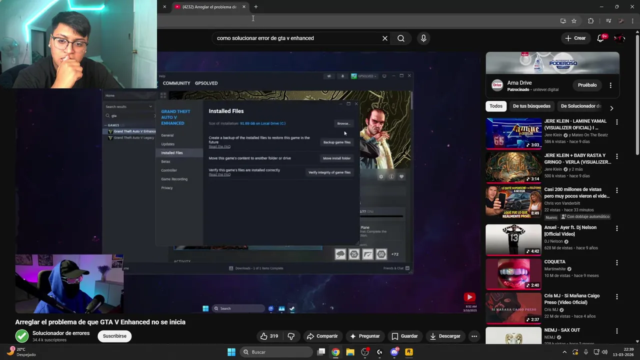The width and height of the screenshot is (640, 360).
Task: Open more actions menu beside Descargar
Action: coord(474,336)
